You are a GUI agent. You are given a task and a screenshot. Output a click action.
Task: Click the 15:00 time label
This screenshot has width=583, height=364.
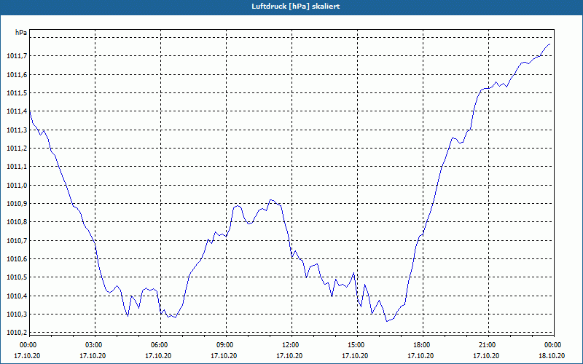click(357, 345)
